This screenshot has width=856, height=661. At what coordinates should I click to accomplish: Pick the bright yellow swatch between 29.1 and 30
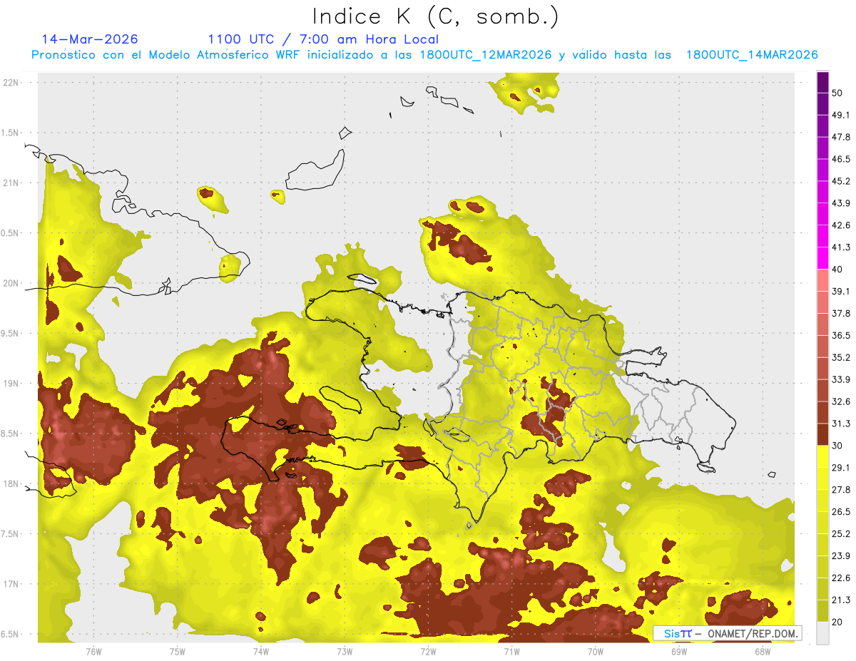[823, 456]
